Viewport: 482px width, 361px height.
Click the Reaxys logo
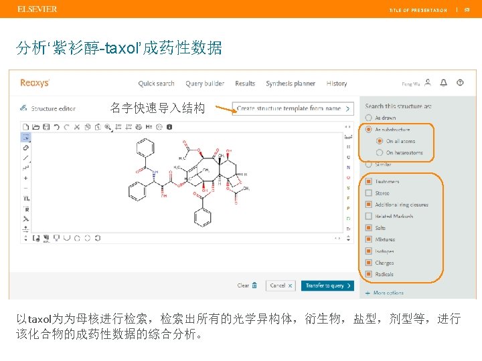[35, 83]
